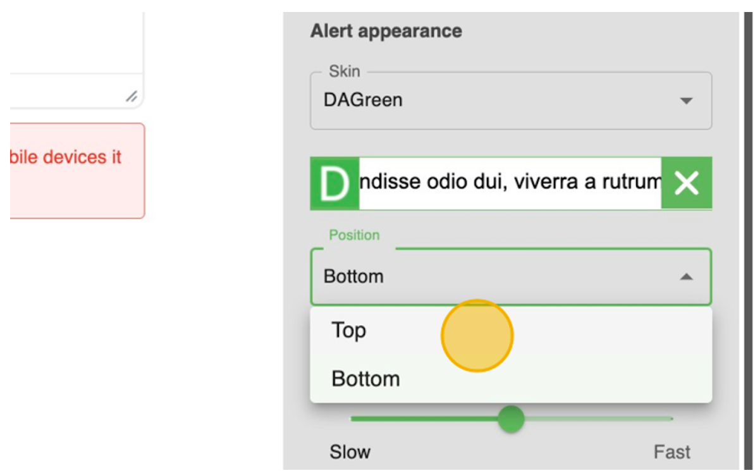Click the Slow label under the slider
Screen dimensions: 755x473
pyautogui.click(x=350, y=452)
